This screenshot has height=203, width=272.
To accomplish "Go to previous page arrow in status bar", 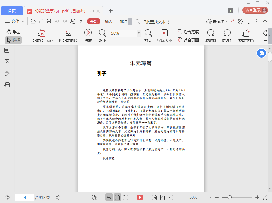I will tap(7, 197).
